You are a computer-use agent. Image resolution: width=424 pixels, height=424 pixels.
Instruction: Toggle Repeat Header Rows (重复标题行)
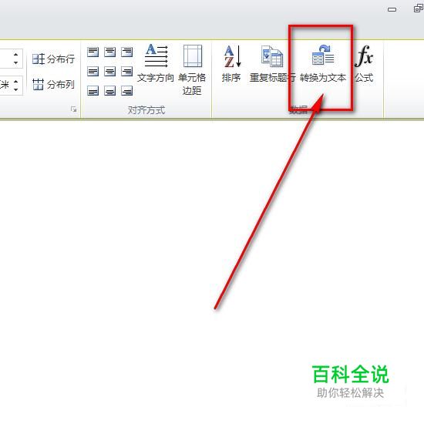pos(272,64)
